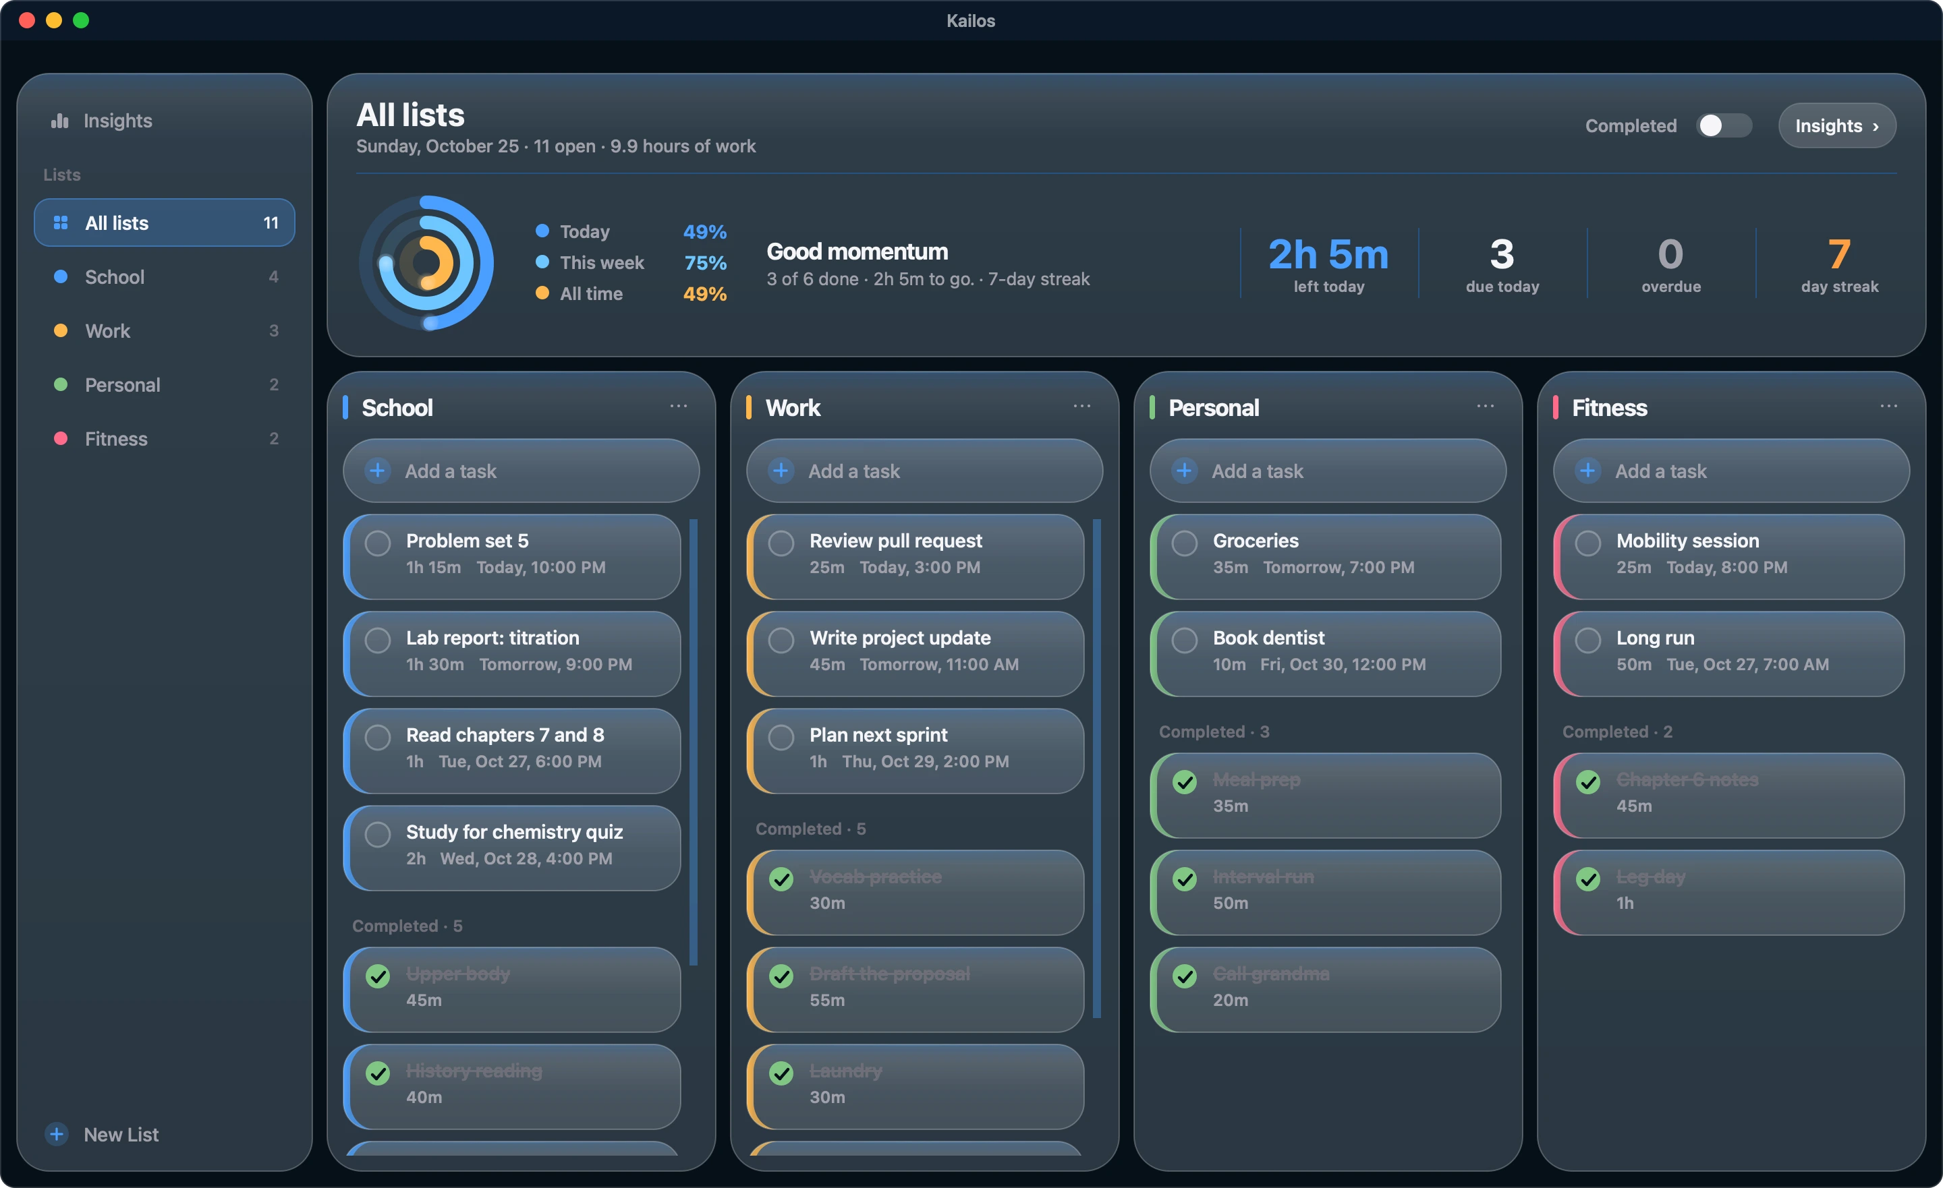Uncheck the completed Upper body checkmark
Screen dimensions: 1943x1188
pyautogui.click(x=378, y=976)
